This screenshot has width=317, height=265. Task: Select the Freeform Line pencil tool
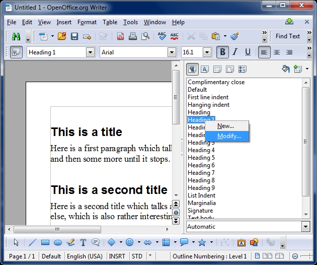70,242
